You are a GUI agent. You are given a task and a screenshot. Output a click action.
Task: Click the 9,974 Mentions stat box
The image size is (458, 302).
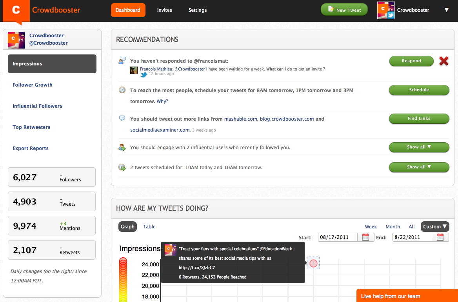[52, 226]
